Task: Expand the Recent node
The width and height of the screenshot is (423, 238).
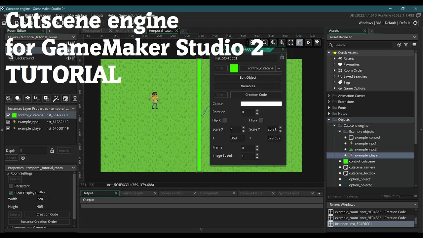Action: coord(334,59)
